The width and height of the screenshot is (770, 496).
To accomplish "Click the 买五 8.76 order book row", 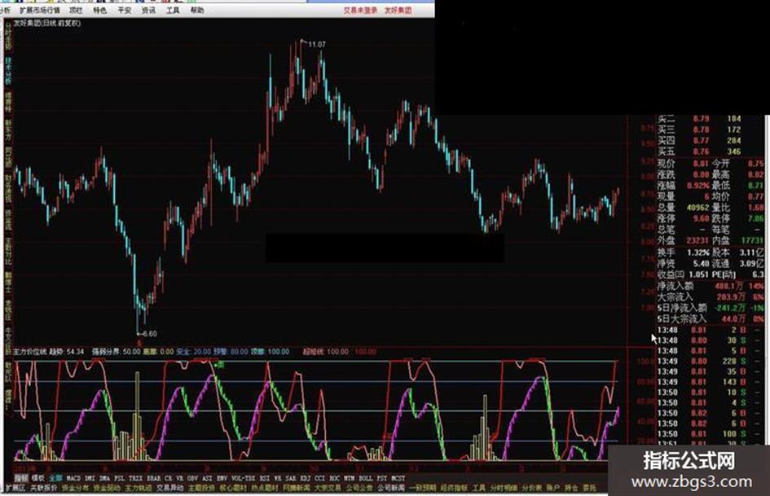I will point(699,151).
